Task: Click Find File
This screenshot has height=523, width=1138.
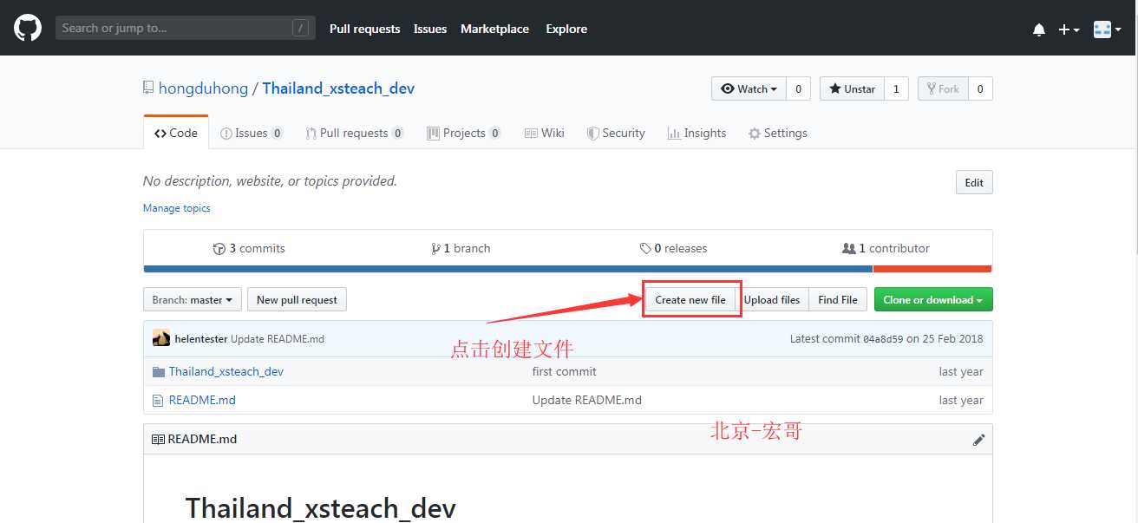Action: click(838, 300)
